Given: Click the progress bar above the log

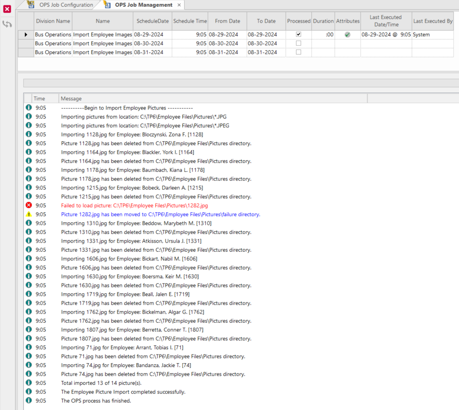Looking at the screenshot, I should tap(241, 83).
